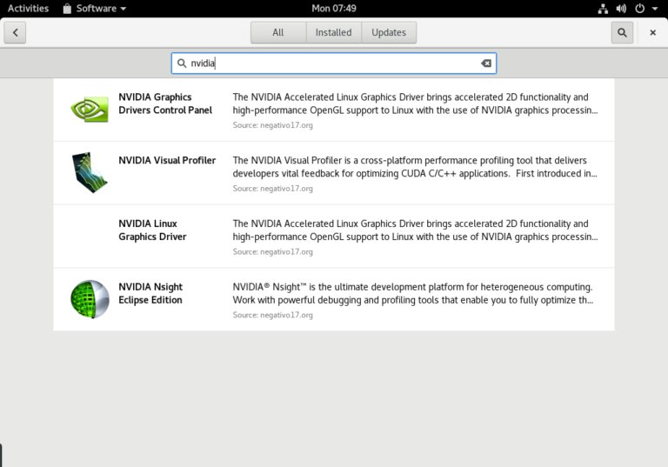Open the network status icon in top bar

pyautogui.click(x=603, y=9)
